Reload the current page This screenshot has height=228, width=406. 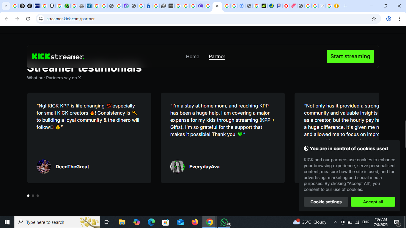[x=28, y=19]
